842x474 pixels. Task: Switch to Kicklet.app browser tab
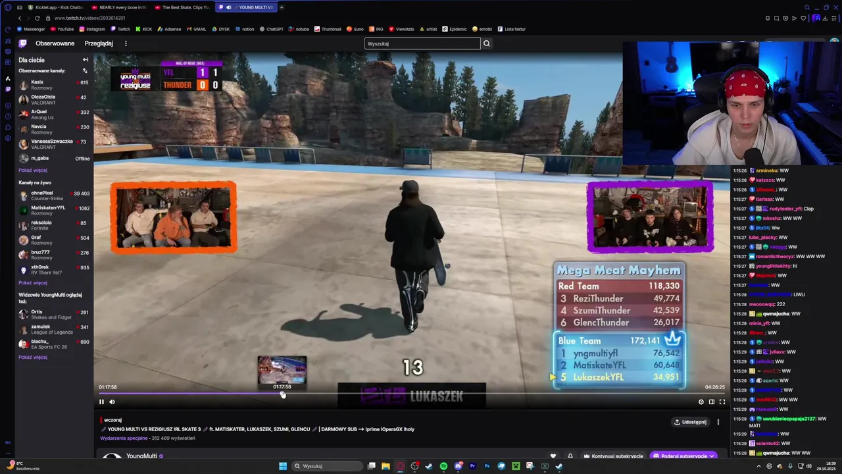pyautogui.click(x=57, y=7)
